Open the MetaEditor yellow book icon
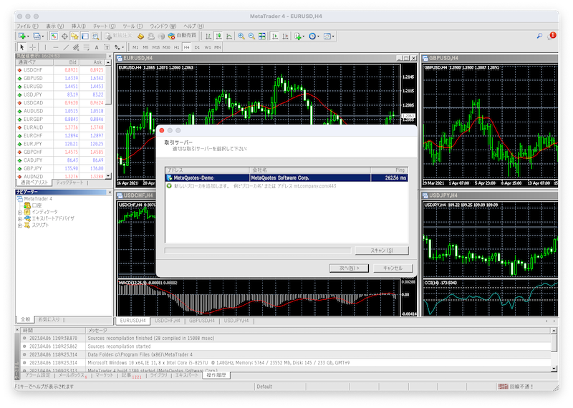The image size is (573, 408). tap(140, 36)
